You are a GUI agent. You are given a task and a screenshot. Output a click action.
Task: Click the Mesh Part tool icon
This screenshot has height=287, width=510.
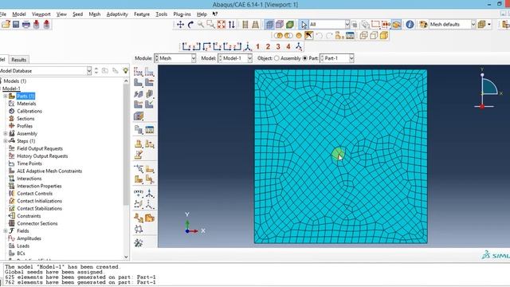(138, 83)
